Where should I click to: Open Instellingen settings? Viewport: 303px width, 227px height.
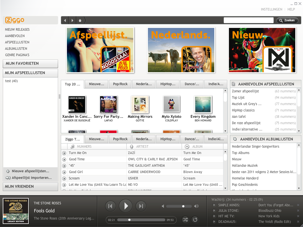click(271, 9)
